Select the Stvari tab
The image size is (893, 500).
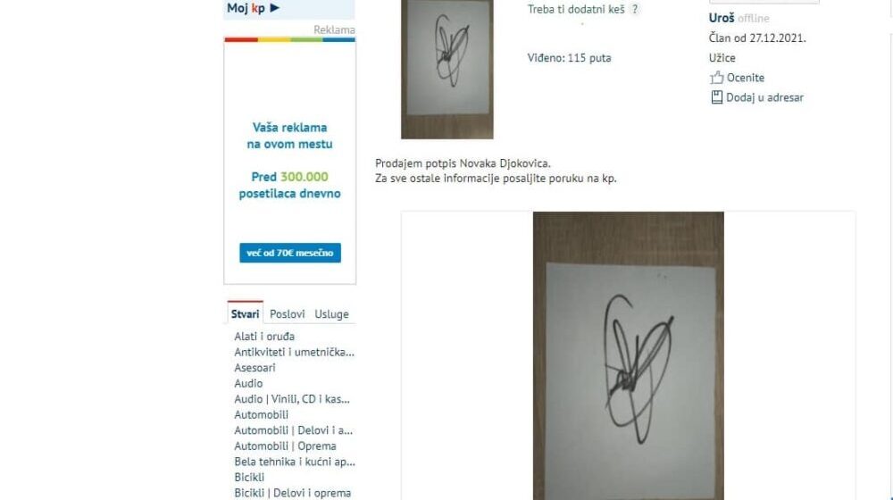[245, 313]
